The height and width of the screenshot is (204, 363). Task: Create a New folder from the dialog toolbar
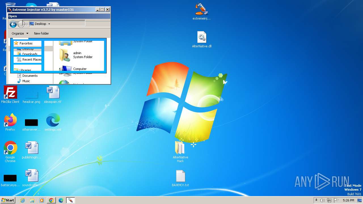pyautogui.click(x=41, y=33)
